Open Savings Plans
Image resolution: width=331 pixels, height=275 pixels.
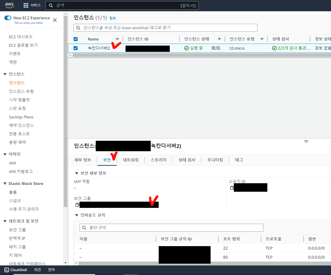tap(21, 117)
